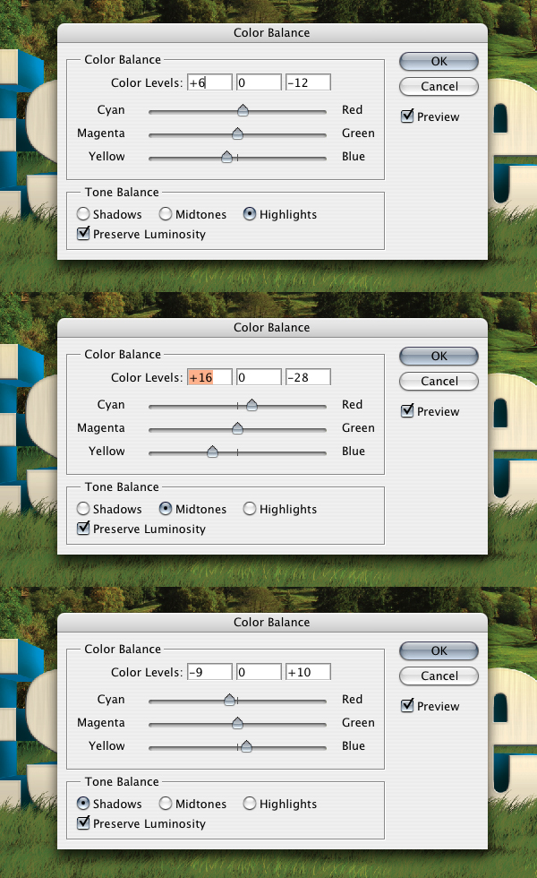Click the -9 Color Levels field
The width and height of the screenshot is (537, 878).
click(x=209, y=672)
